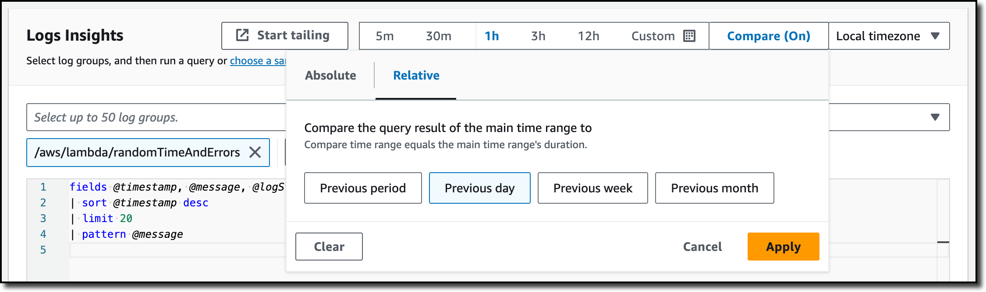
Task: Expand the log groups selector arrow
Action: [935, 117]
